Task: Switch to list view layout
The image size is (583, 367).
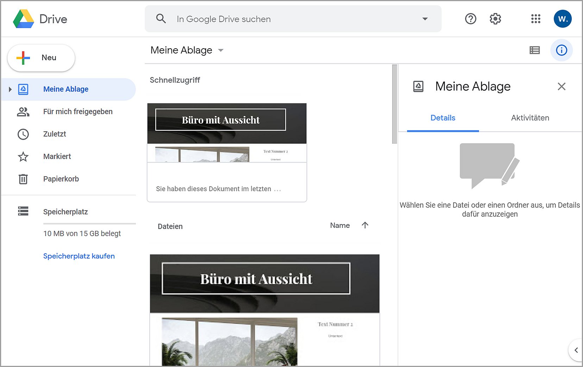Action: click(534, 50)
